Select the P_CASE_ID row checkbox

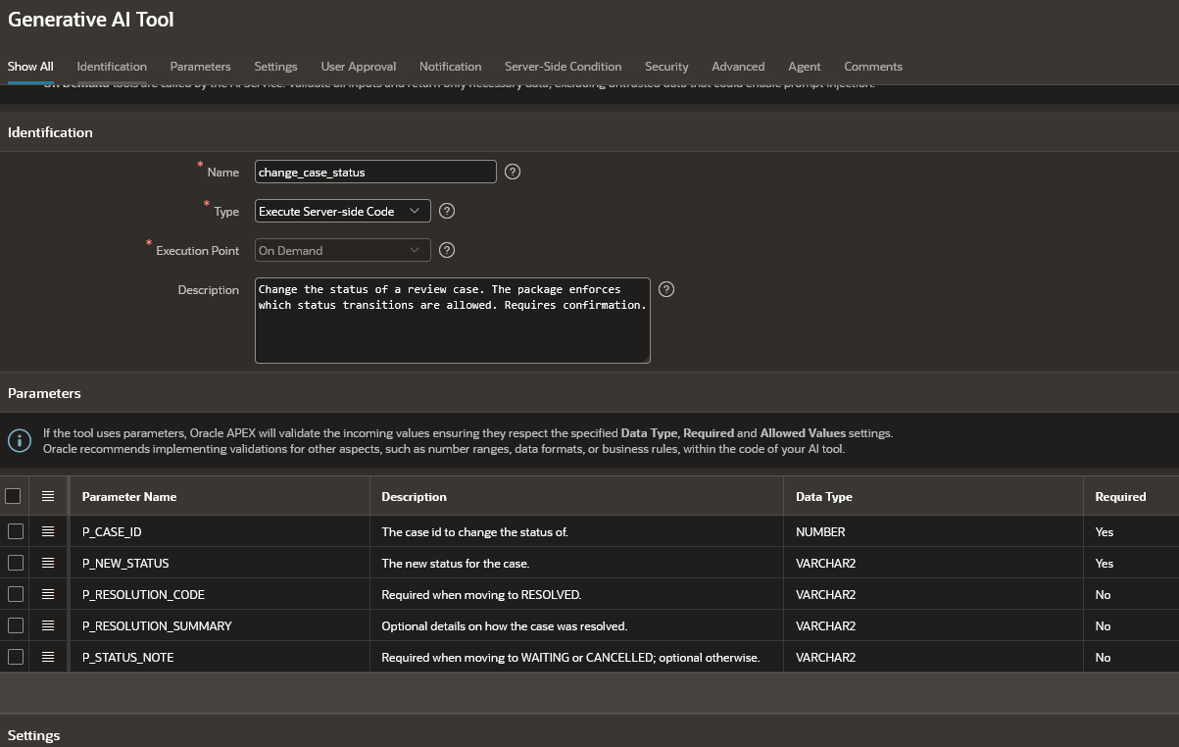pyautogui.click(x=15, y=531)
